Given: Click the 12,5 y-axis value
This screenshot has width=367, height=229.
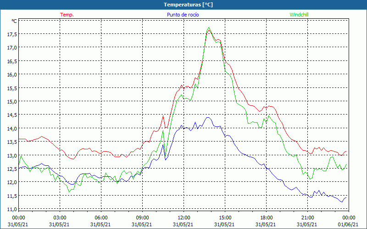Looking at the screenshot, I should coord(12,169).
